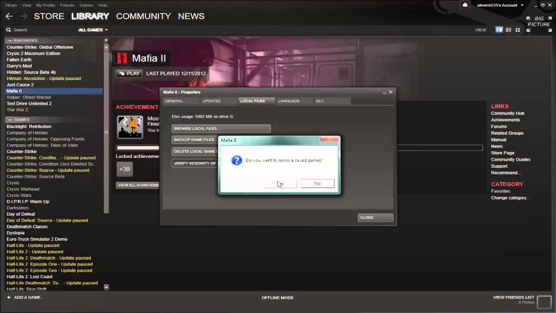This screenshot has height=313, width=556.
Task: Click the Add a Game plus icon
Action: pos(9,297)
